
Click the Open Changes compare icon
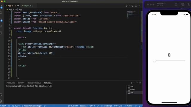click(133, 6)
